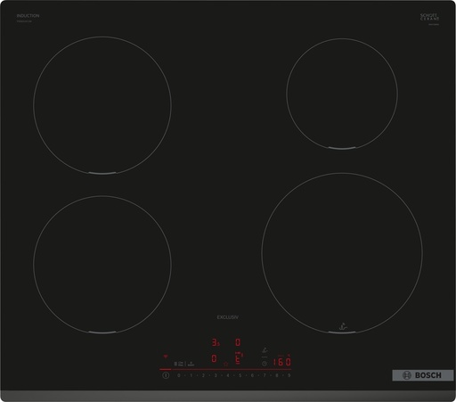Tap the pan symbol on the lower-right zone

tap(343, 326)
